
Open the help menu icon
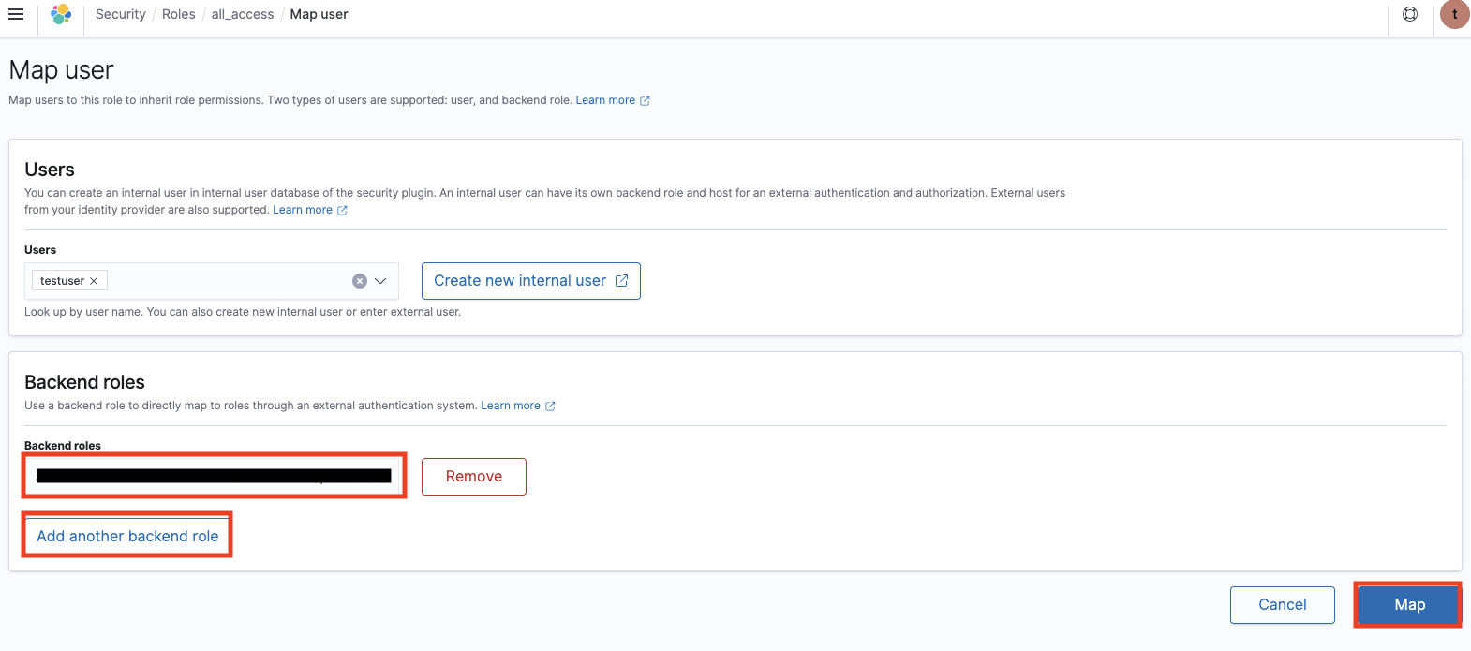point(1410,14)
